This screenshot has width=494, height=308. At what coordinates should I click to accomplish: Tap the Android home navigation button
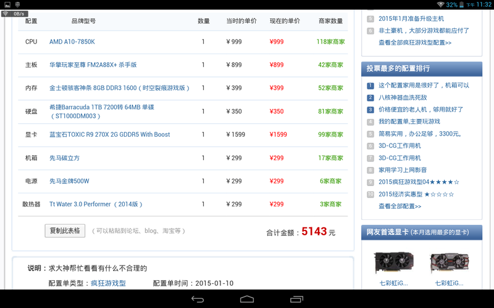tap(247, 299)
